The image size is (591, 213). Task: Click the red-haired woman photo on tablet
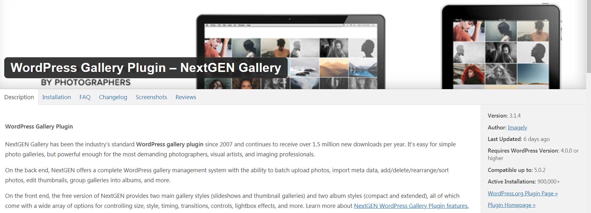point(469,74)
